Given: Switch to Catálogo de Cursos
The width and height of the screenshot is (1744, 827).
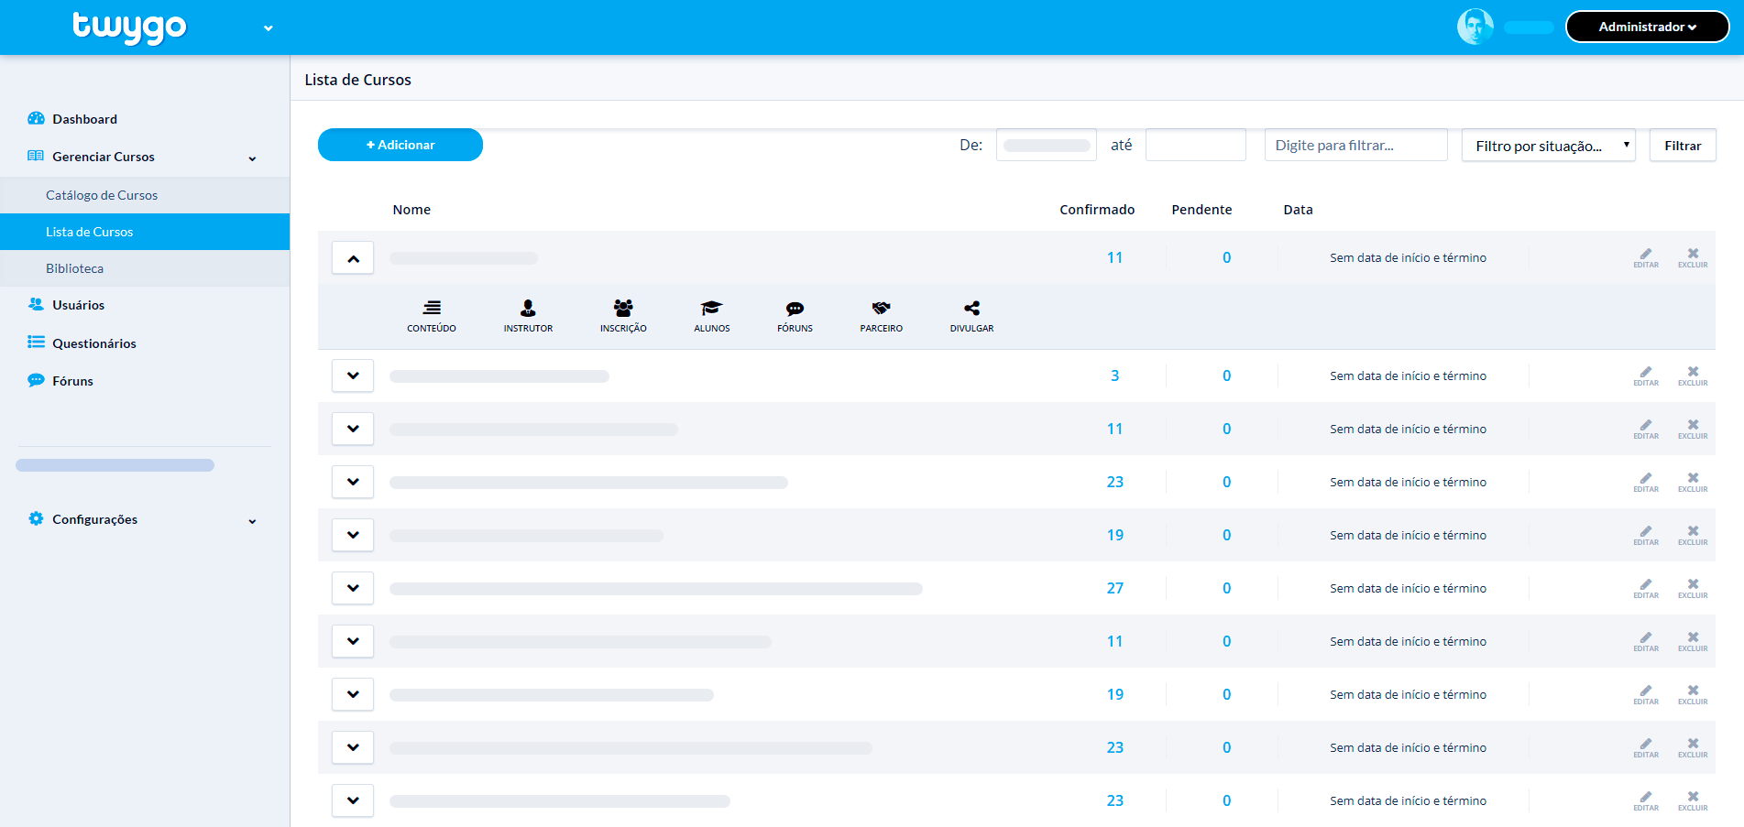Looking at the screenshot, I should 102,195.
